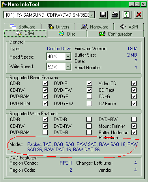
Task: Toggle the CD-R write feature checkbox
Action: click(x=45, y=119)
